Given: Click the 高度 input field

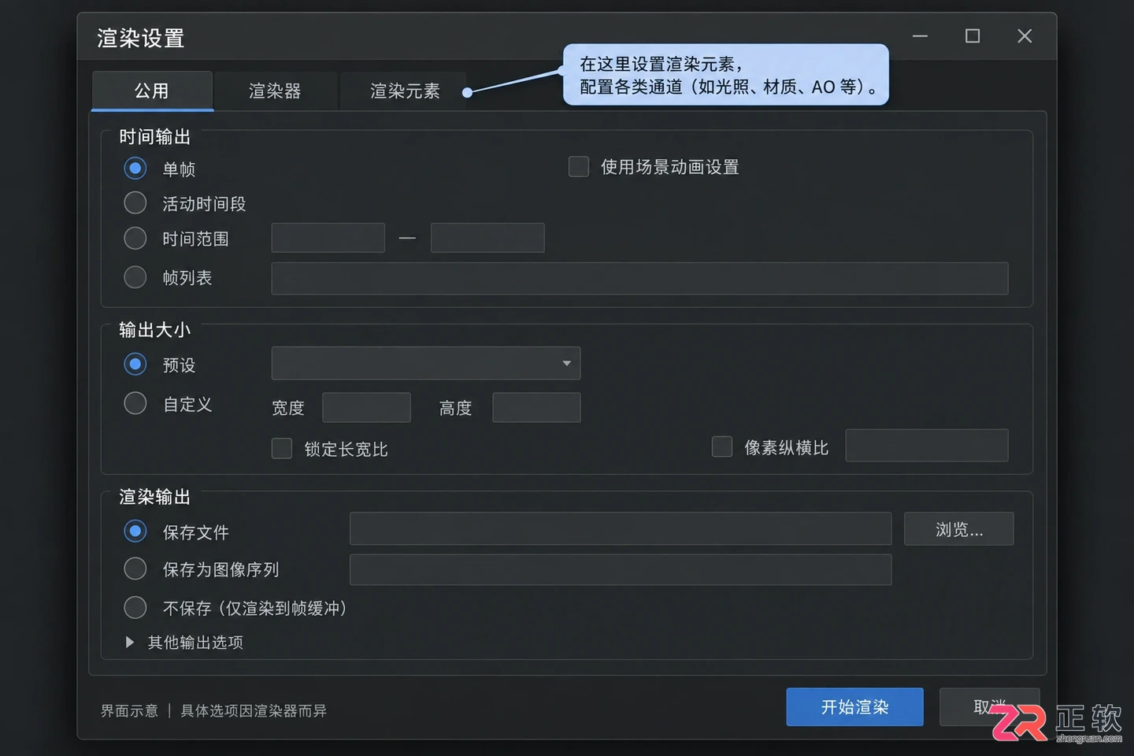Looking at the screenshot, I should pos(536,407).
